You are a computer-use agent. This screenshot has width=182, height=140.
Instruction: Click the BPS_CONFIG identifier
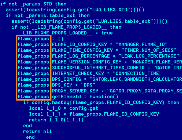tap(66, 79)
